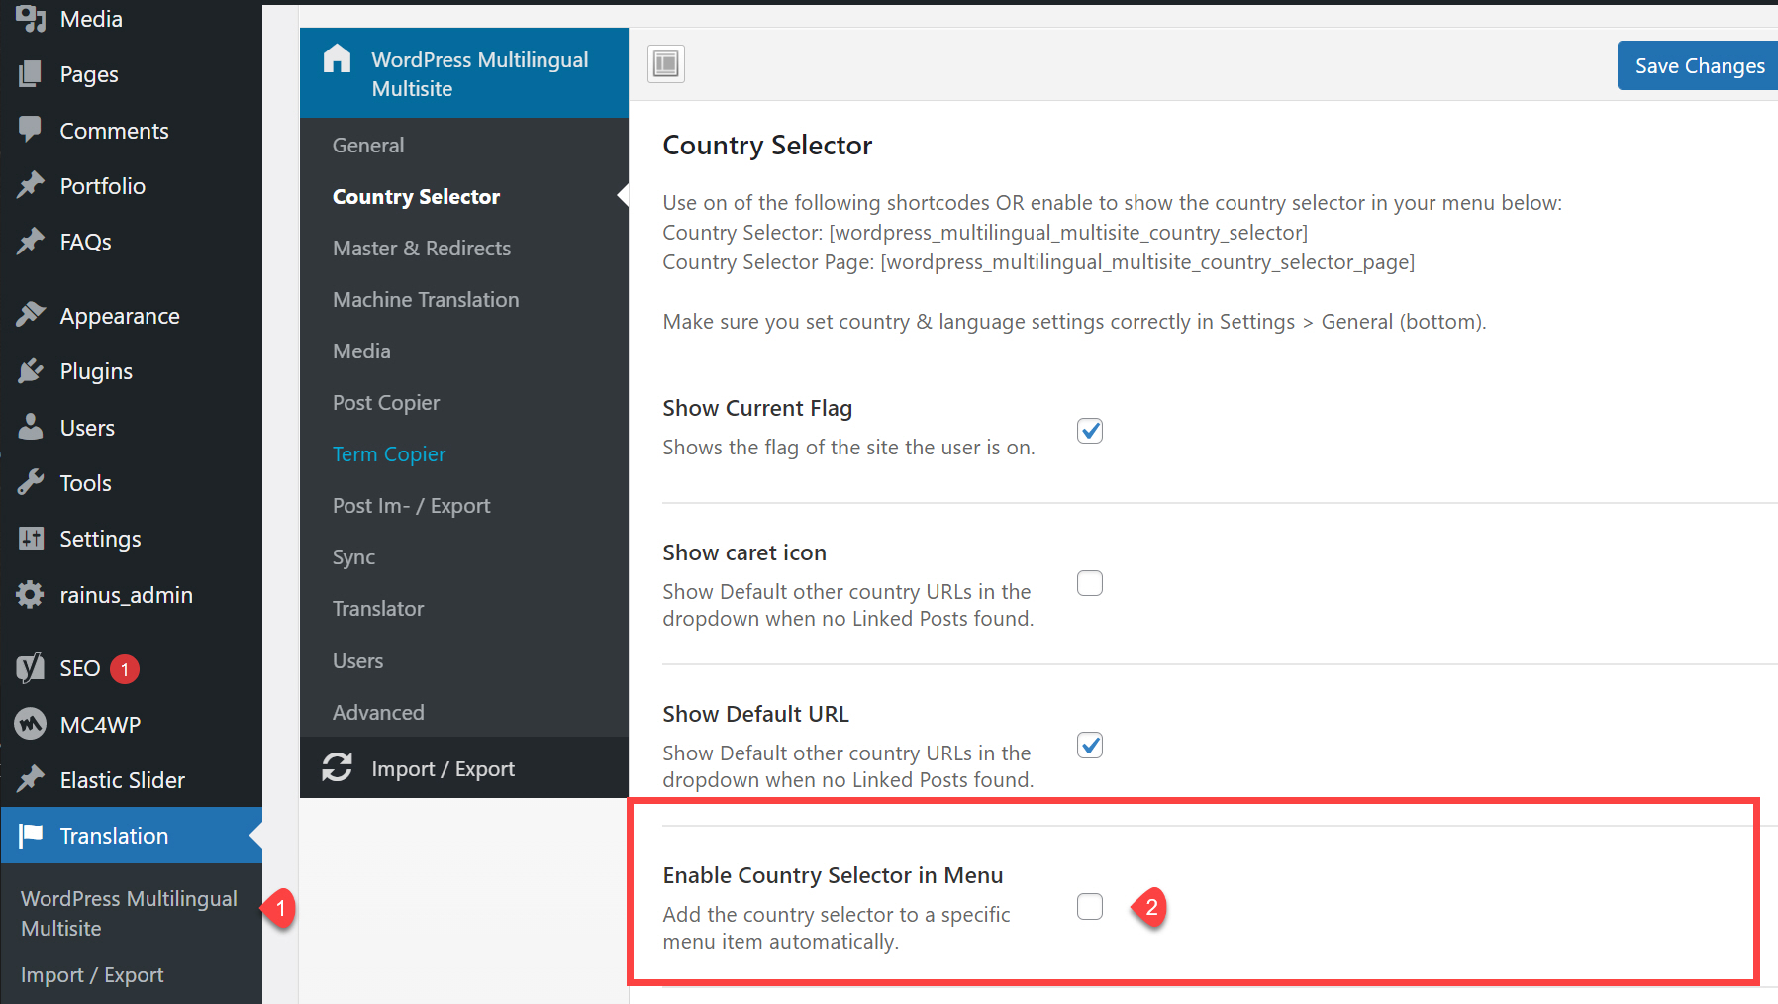This screenshot has width=1778, height=1004.
Task: Click the Plugins plug icon
Action: (x=31, y=370)
